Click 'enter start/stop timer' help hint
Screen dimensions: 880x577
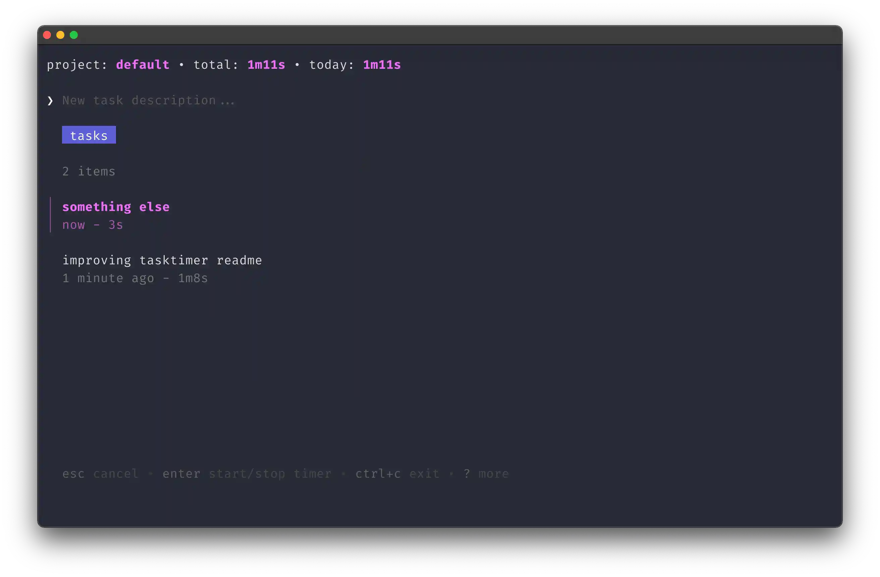pyautogui.click(x=248, y=474)
